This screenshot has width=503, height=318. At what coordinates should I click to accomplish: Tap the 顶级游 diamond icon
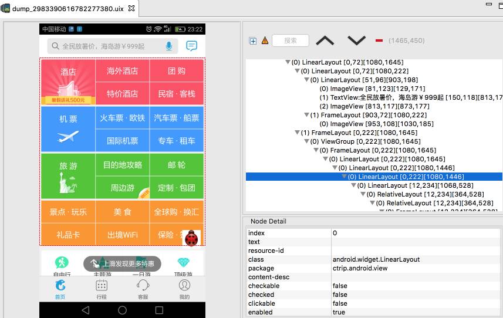184,262
